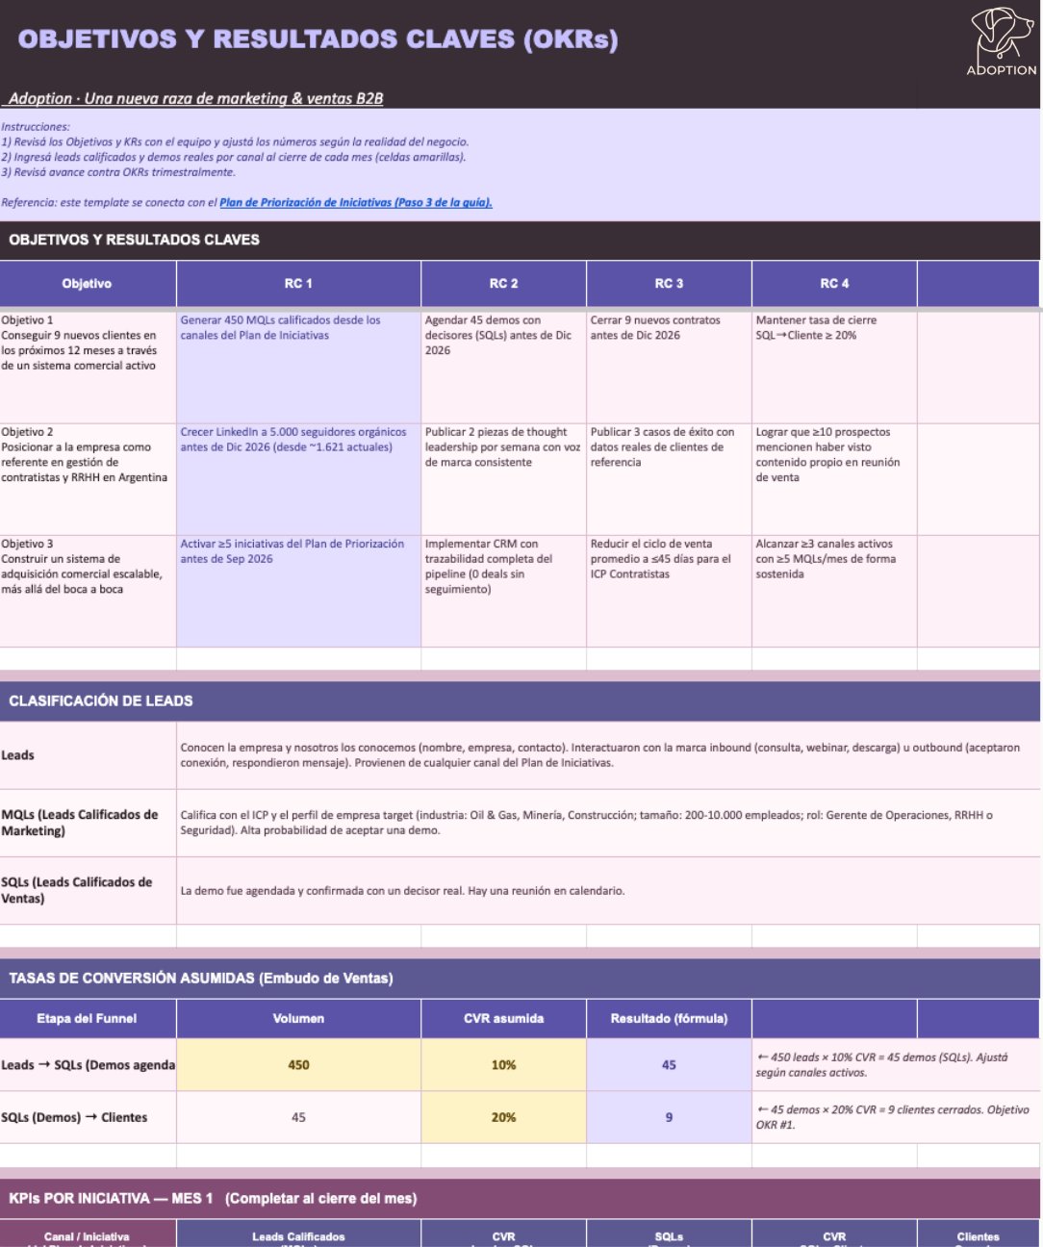Click the Objetivo 3 "Construir un sistema" cell
The image size is (1043, 1247).
click(x=88, y=591)
